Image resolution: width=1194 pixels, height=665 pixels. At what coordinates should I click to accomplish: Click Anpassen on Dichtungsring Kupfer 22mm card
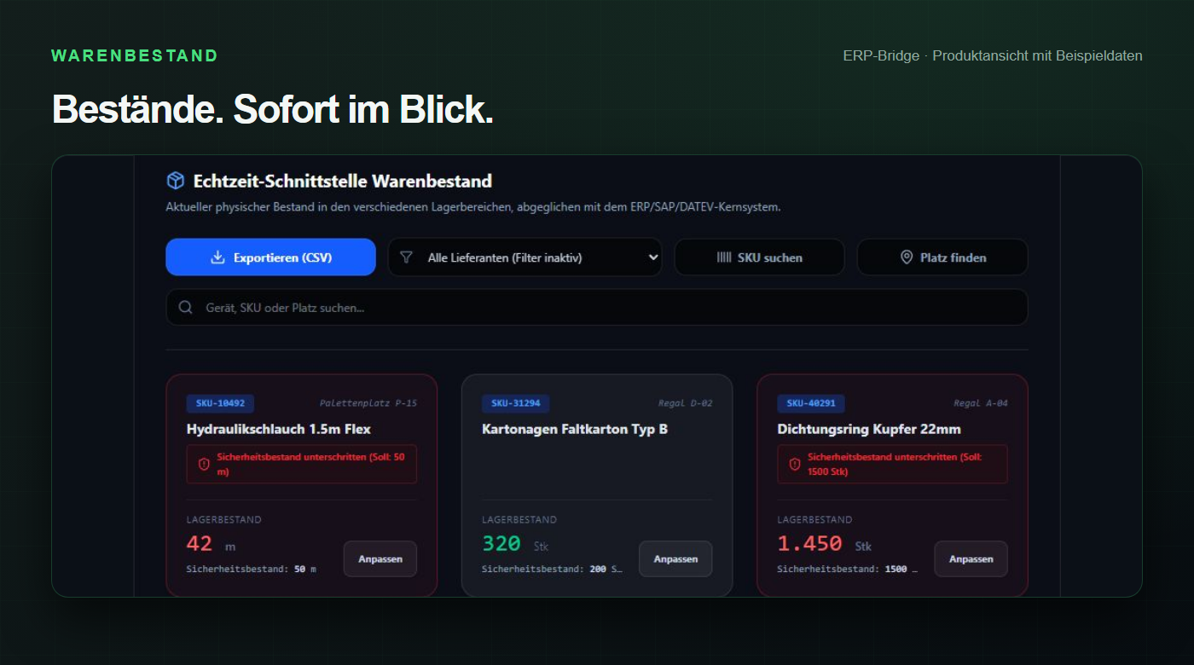tap(971, 559)
